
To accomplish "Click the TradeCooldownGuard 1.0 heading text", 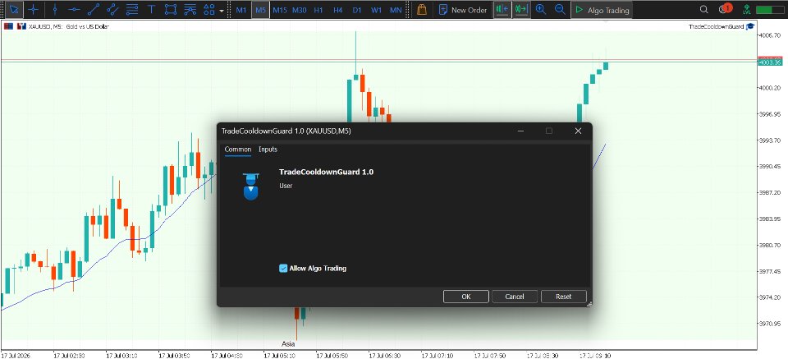I will [x=326, y=172].
